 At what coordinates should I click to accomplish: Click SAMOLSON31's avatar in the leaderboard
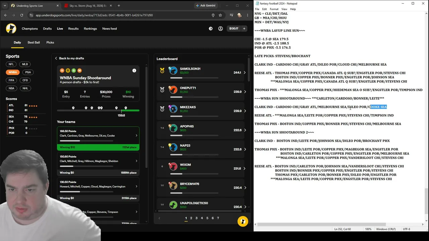point(173,71)
